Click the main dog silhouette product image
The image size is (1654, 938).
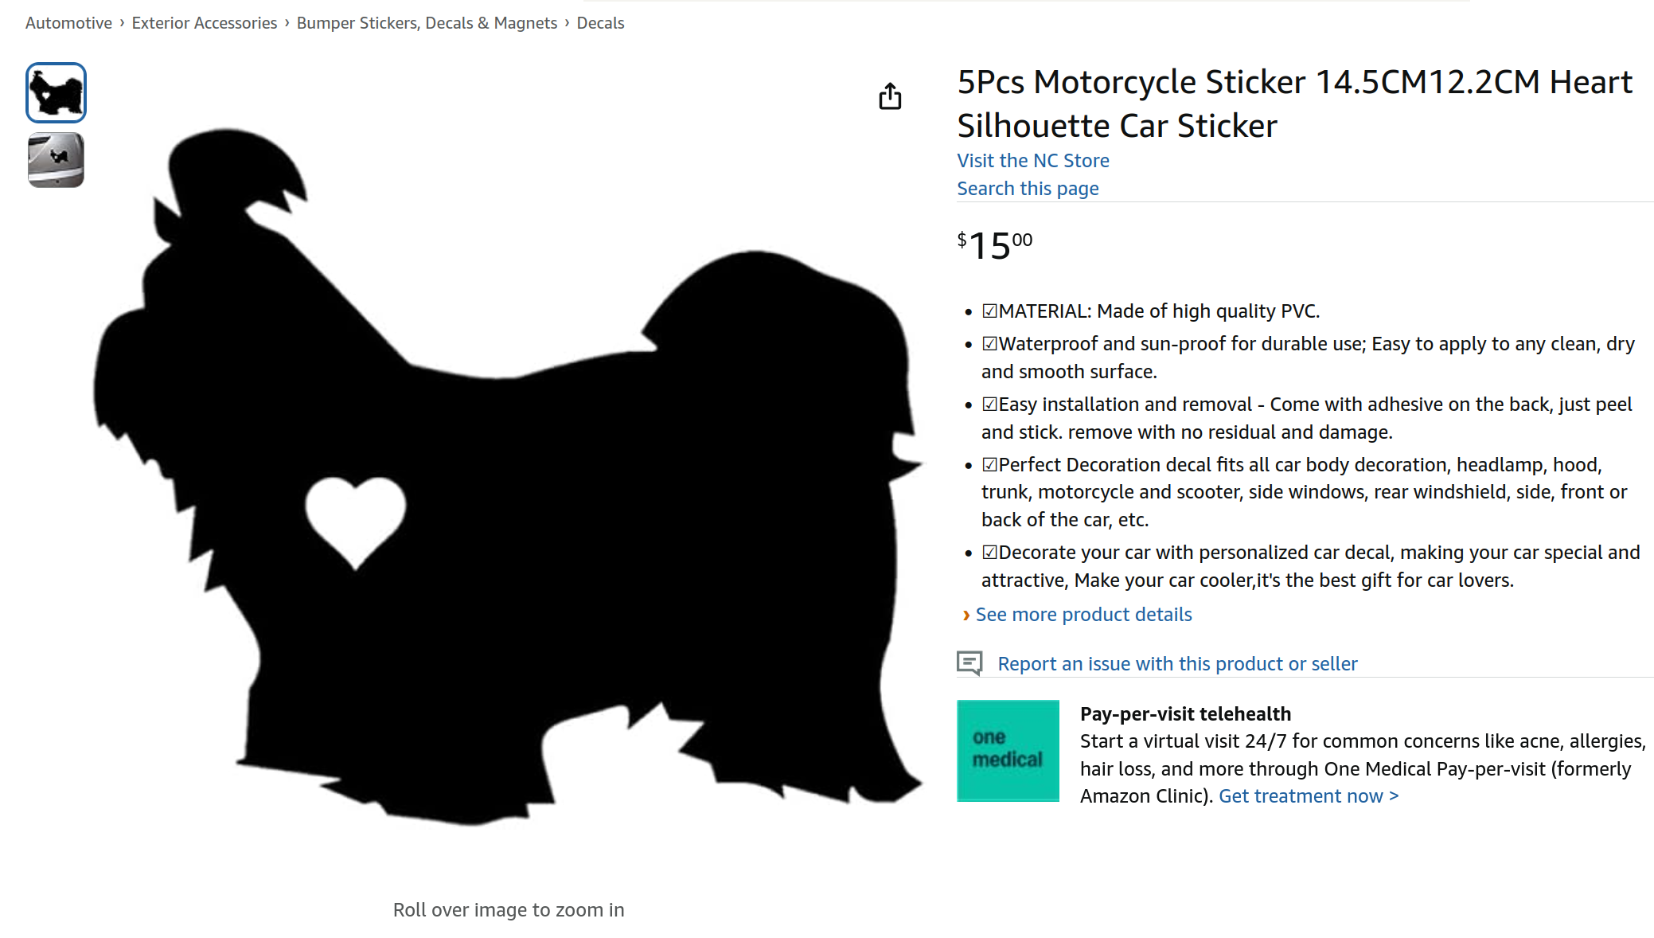point(509,478)
